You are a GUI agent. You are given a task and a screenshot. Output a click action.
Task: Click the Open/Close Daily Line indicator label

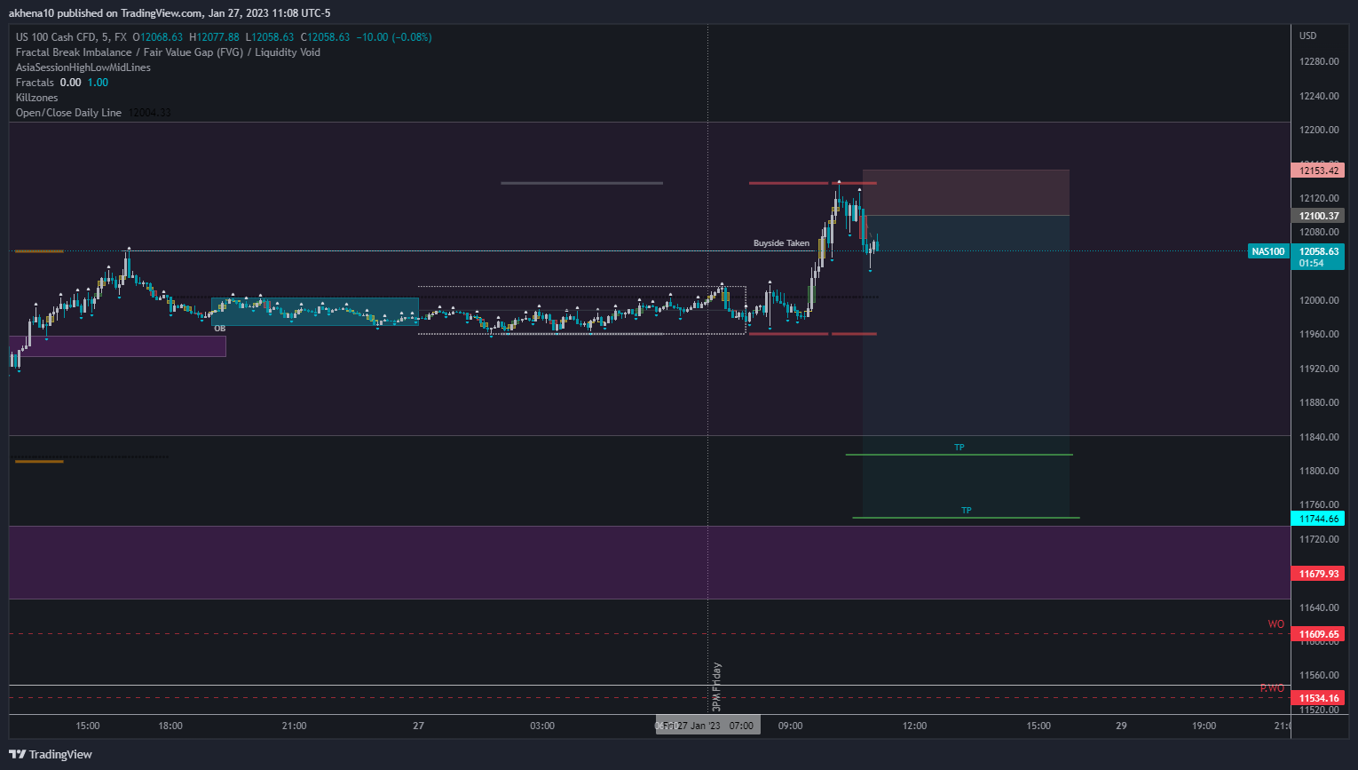[68, 113]
